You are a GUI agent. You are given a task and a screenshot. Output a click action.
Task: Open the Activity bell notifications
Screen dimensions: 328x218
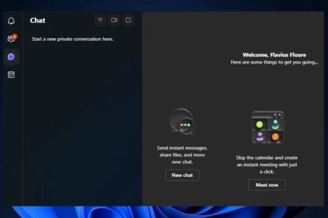coord(11,21)
